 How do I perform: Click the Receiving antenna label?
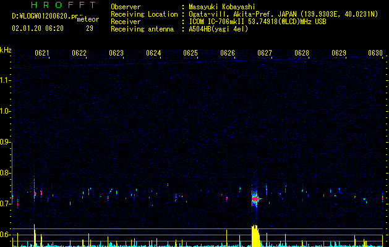tap(142, 29)
